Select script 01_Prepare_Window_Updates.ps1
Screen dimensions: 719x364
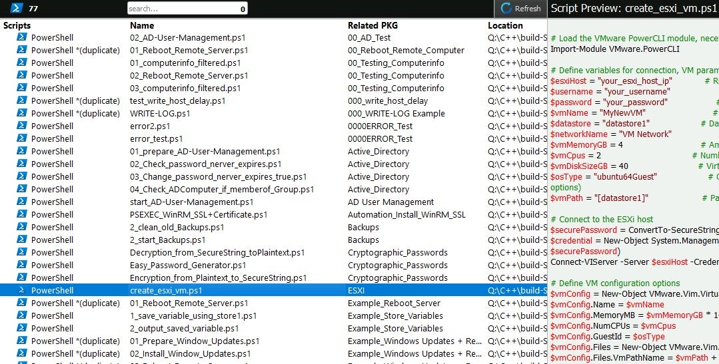coord(195,341)
